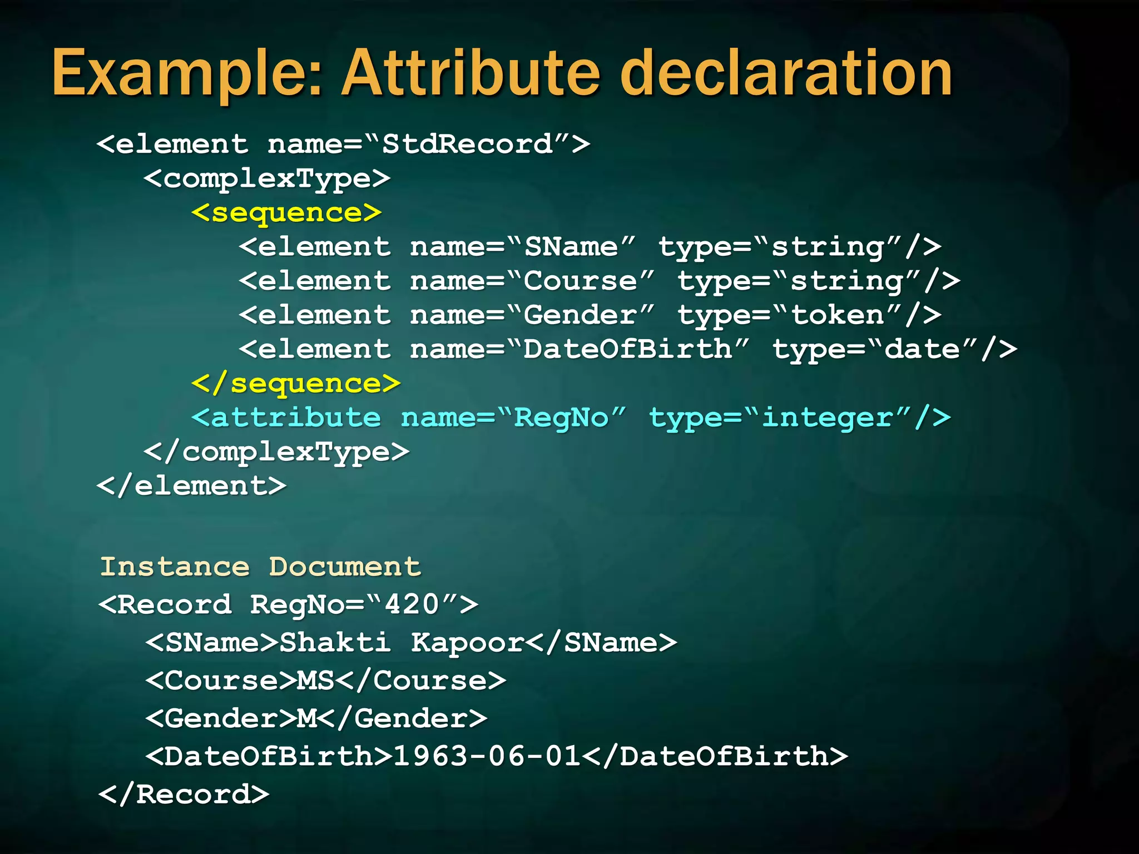Click the closing </complexType> line
The height and width of the screenshot is (854, 1139).
(277, 452)
